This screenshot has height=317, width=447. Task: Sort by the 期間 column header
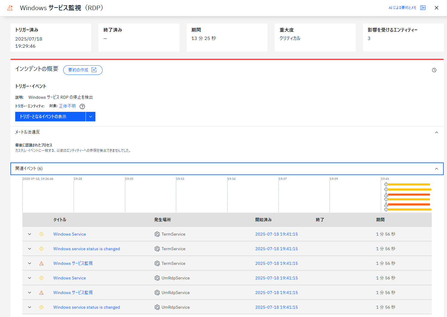tap(380, 220)
